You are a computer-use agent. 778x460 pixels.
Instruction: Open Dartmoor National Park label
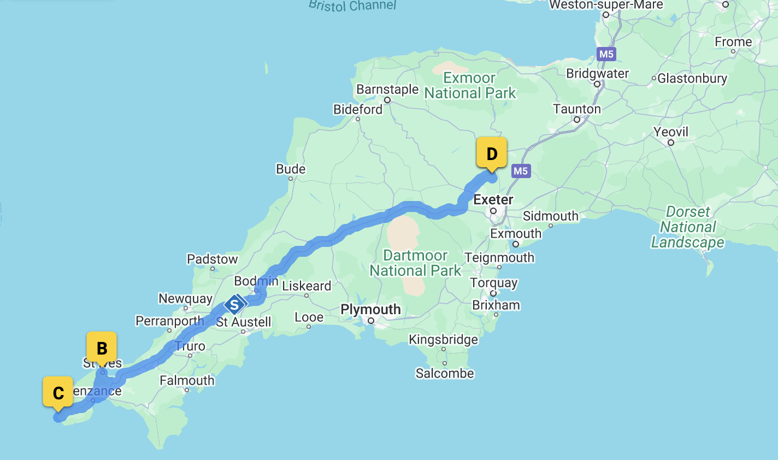pos(415,263)
